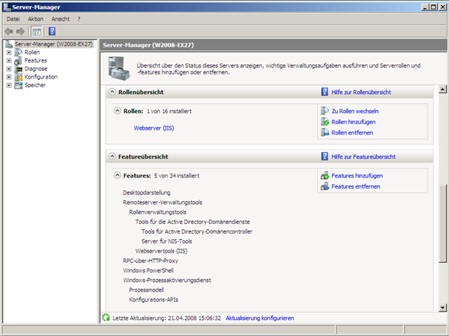449x336 pixels.
Task: Click Windows PowerShell feature text
Action: tap(148, 271)
